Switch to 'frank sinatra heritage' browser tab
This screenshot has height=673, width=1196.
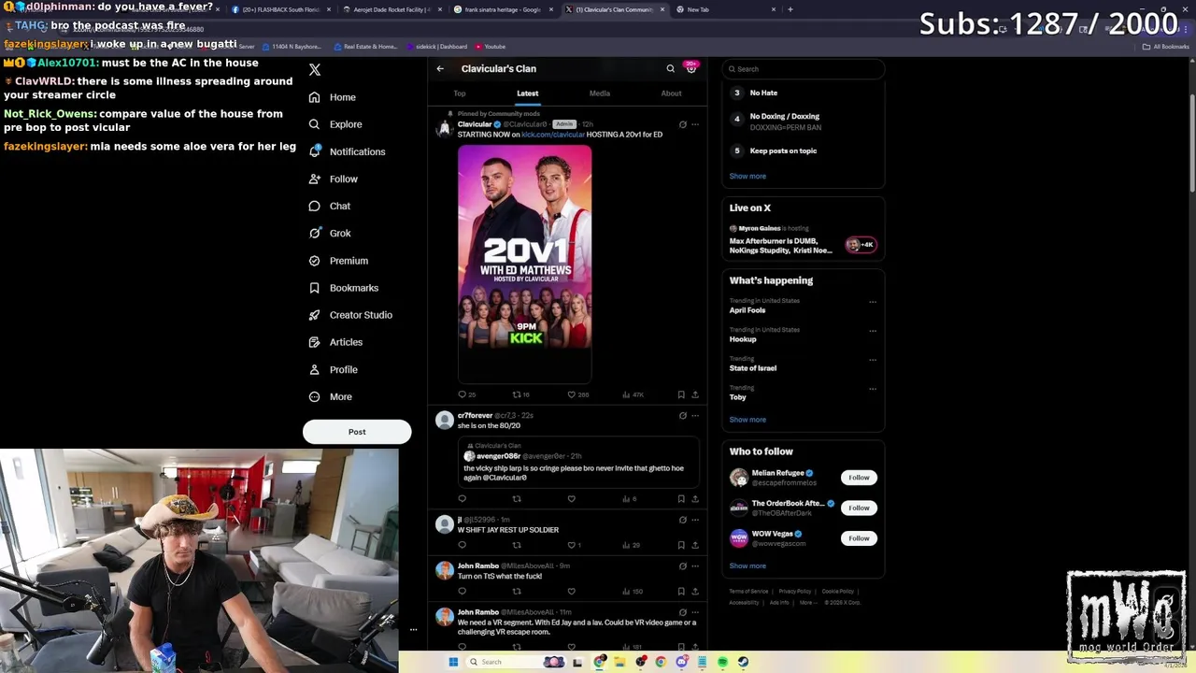[503, 9]
